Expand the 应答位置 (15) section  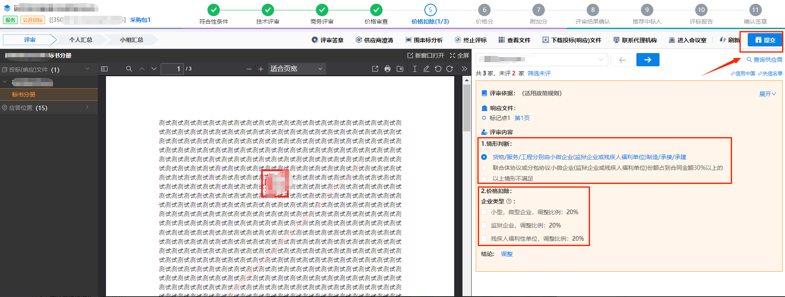click(87, 107)
